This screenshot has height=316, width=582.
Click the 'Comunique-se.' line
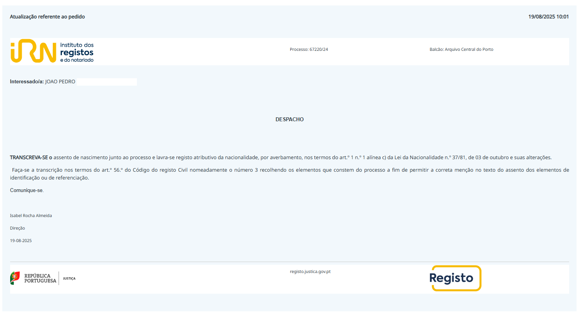click(27, 190)
